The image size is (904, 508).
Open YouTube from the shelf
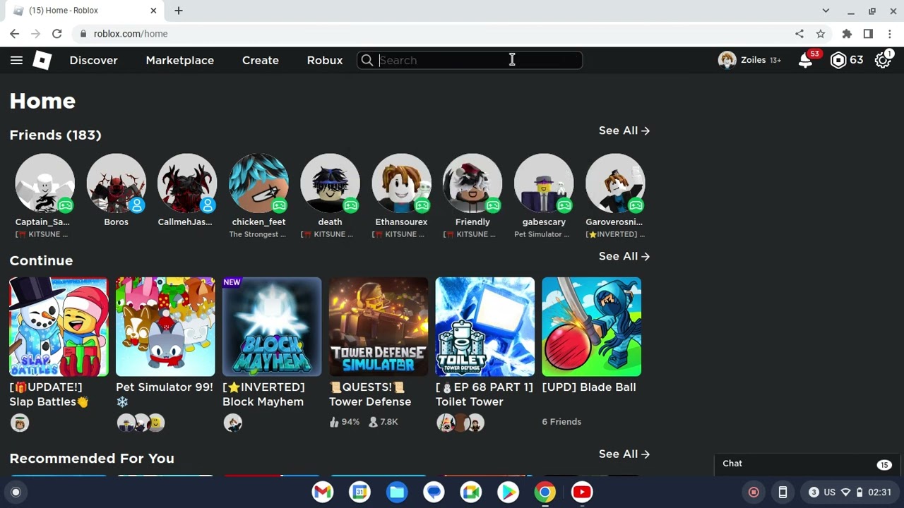pyautogui.click(x=582, y=492)
